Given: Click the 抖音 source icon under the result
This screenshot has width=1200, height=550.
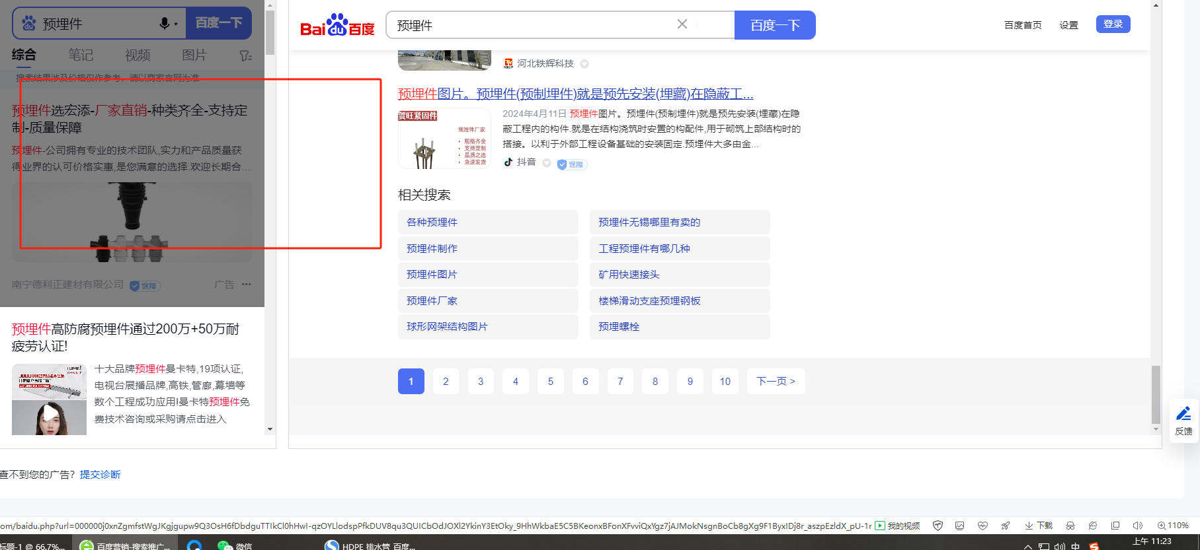Looking at the screenshot, I should (x=508, y=162).
